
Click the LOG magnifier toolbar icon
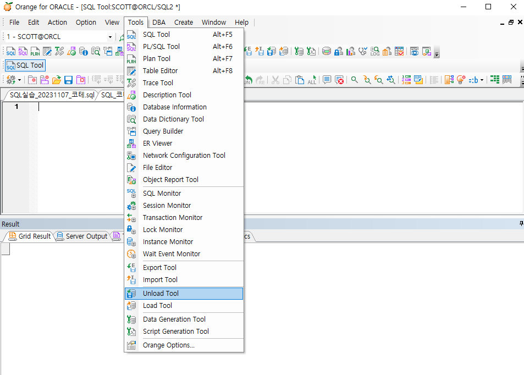[375, 51]
